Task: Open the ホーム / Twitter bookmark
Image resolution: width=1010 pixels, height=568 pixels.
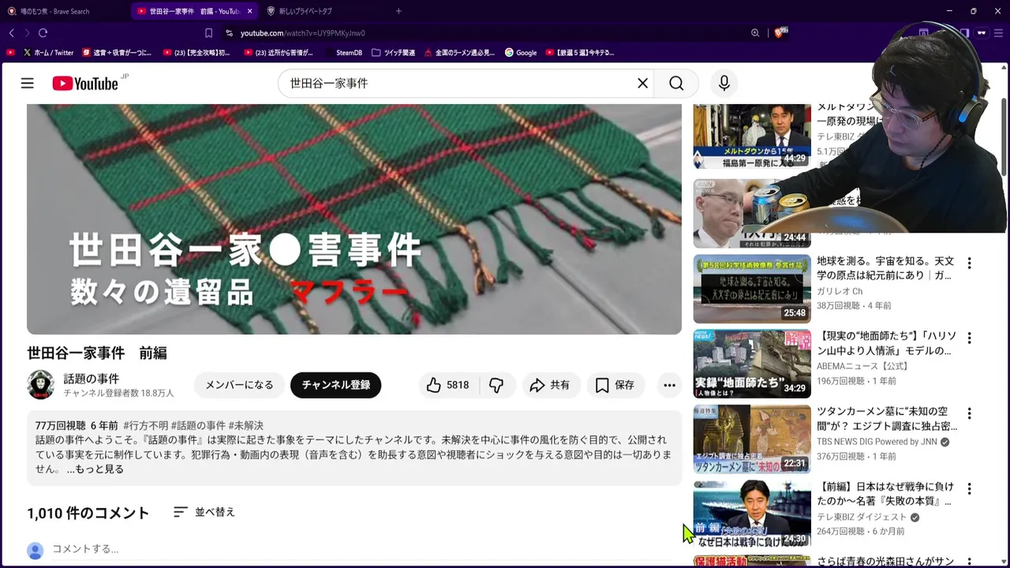Action: 48,53
